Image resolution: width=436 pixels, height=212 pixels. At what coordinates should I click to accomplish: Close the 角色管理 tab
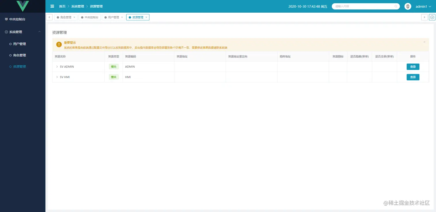[x=74, y=17]
